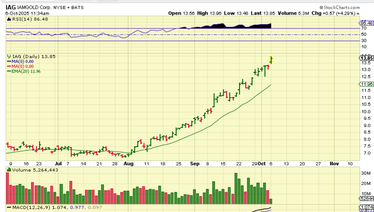Click the Low 13.48 value
This screenshot has height=212, width=374.
(236, 13)
